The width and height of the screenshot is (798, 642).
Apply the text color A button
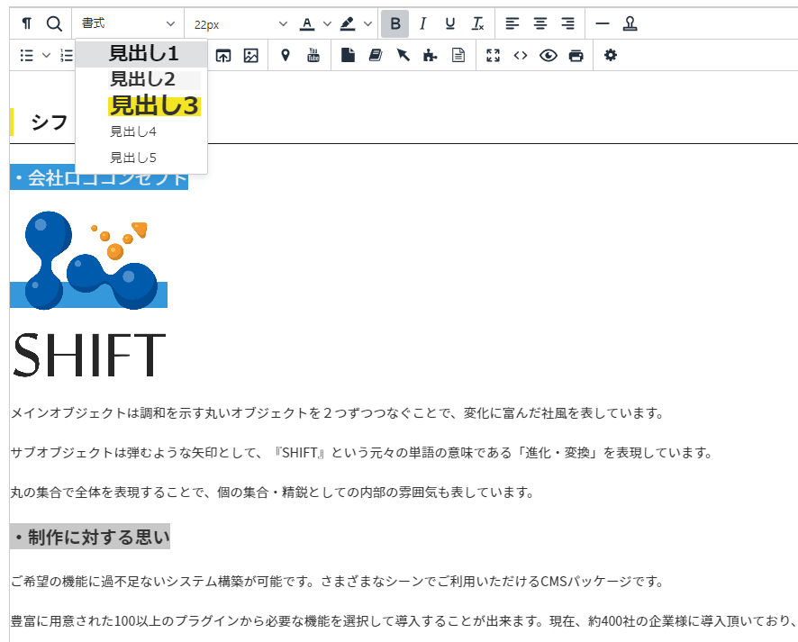tap(307, 23)
